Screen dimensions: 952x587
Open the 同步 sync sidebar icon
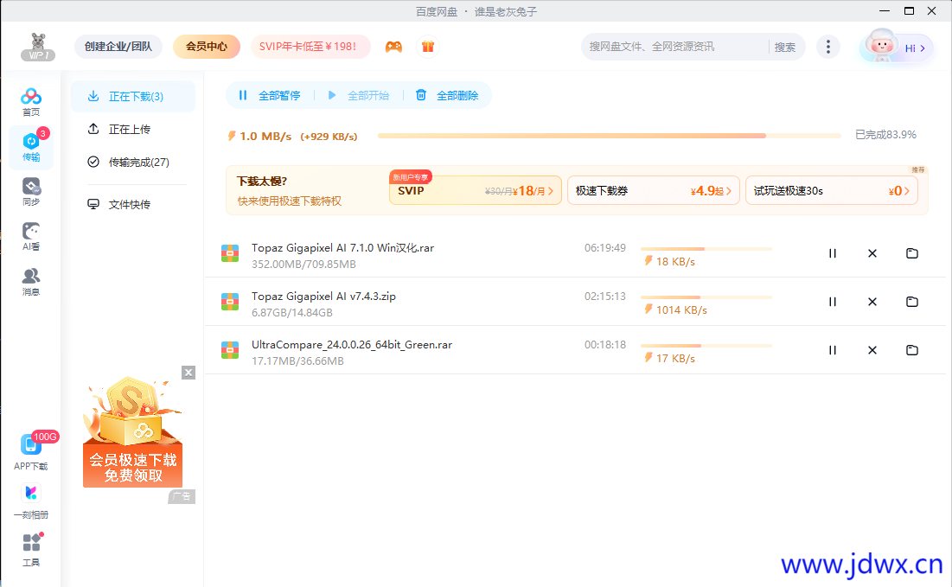31,192
